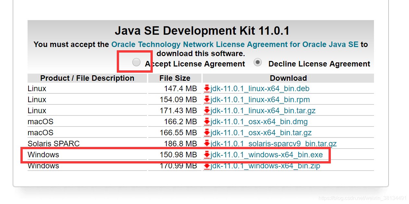The image size is (409, 204).
Task: Download jdk-11.0.1_osx-x64_bin.dmg
Action: point(259,122)
